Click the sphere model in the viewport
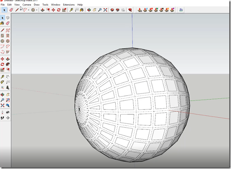This screenshot has height=169, width=231. tap(132, 105)
